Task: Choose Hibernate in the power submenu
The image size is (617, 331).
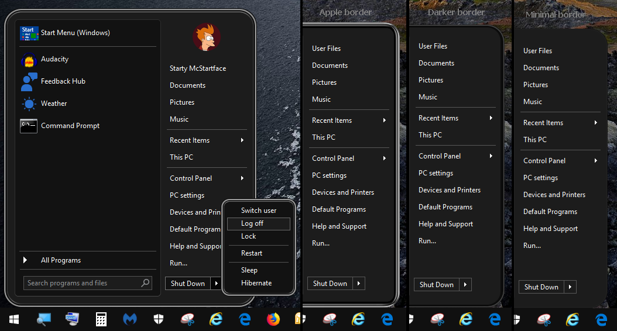Action: [x=256, y=283]
